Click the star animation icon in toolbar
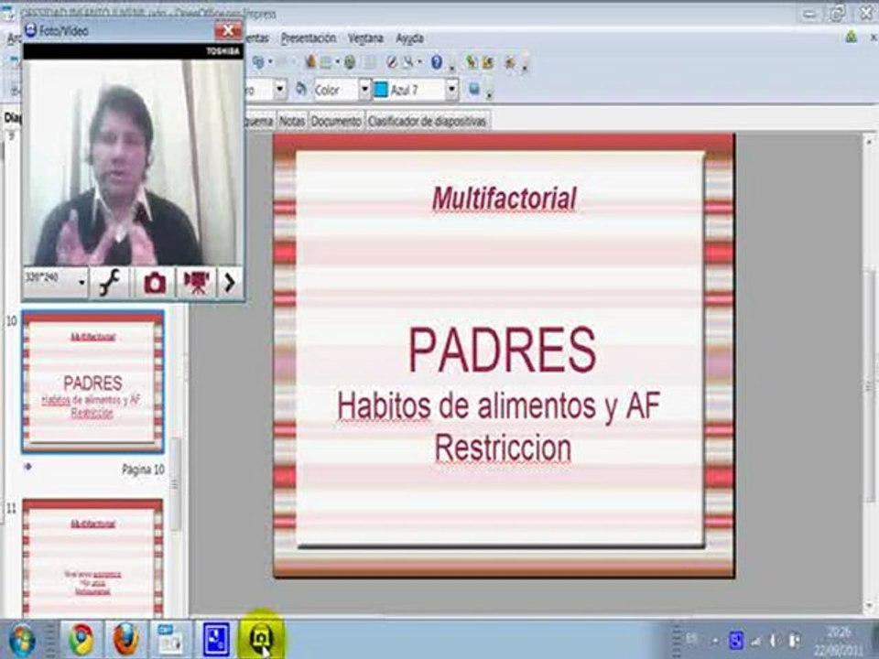The width and height of the screenshot is (879, 659). 510,62
